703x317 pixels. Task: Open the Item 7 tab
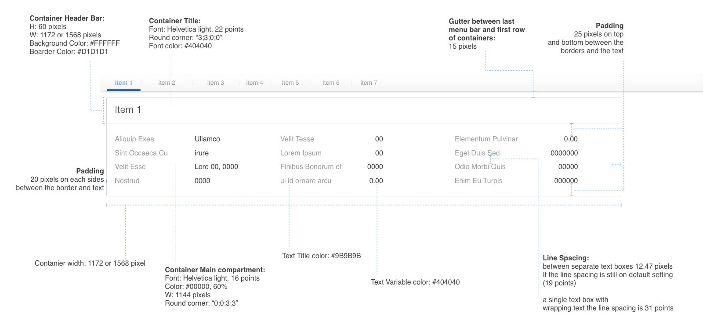[368, 83]
